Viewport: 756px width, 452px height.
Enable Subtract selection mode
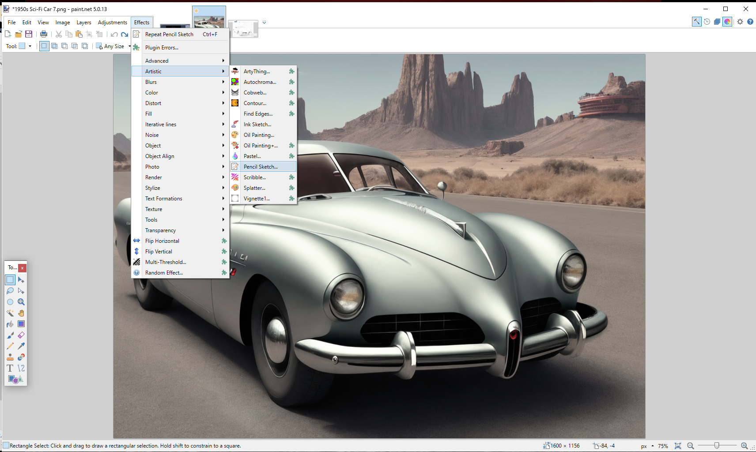click(x=64, y=46)
